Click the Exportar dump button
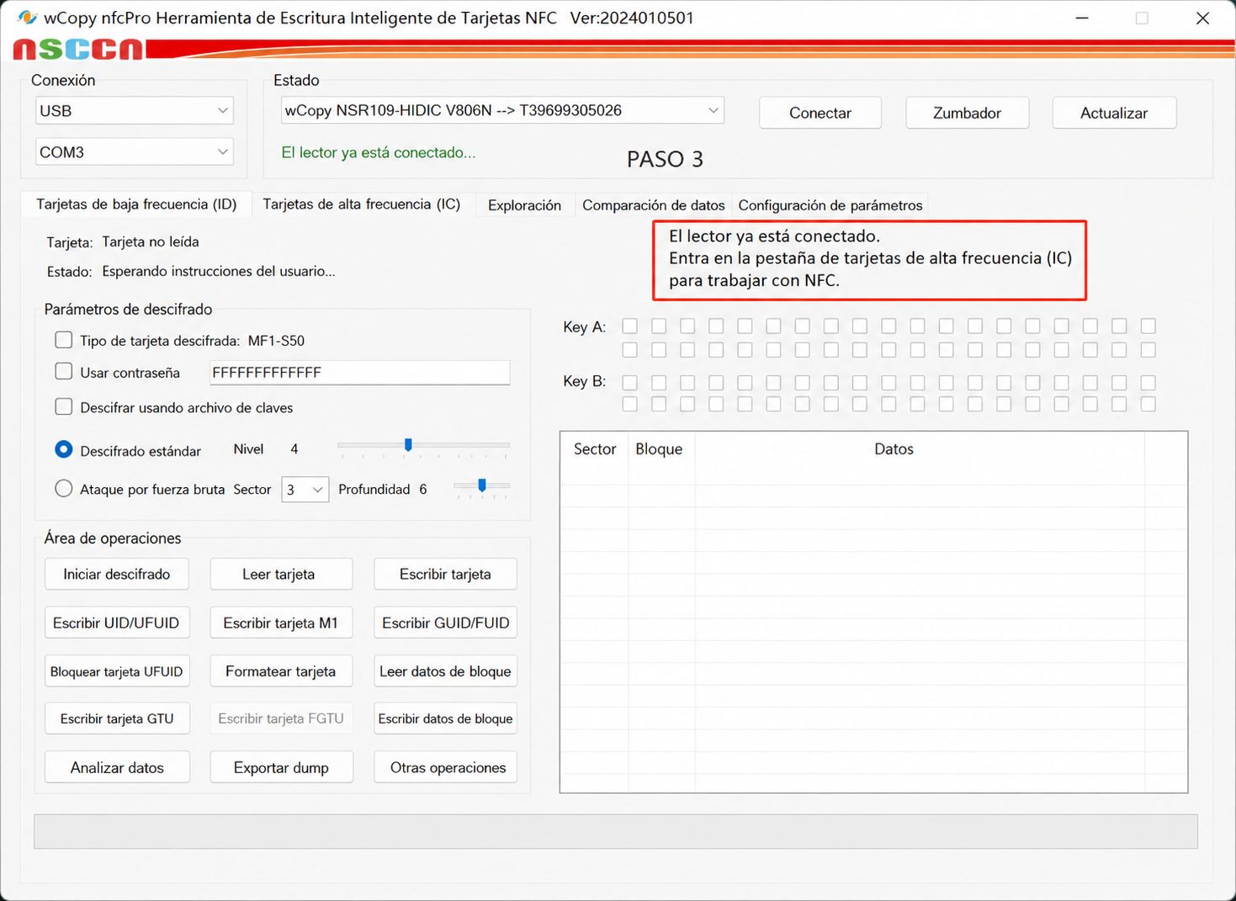Screen dimensions: 1236x901 coord(281,767)
